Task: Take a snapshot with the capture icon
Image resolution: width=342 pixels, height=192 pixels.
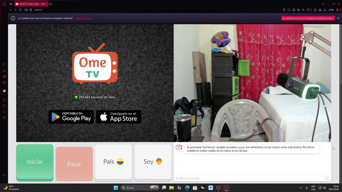Action: tap(289, 10)
